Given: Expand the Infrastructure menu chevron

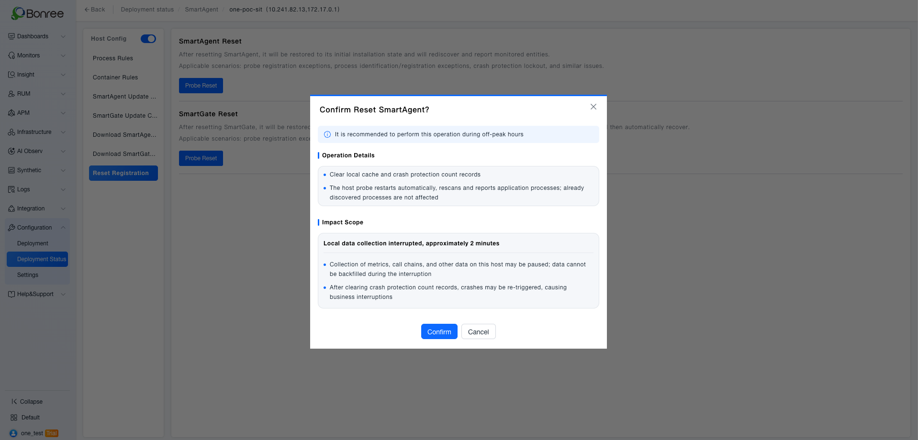Looking at the screenshot, I should point(63,132).
